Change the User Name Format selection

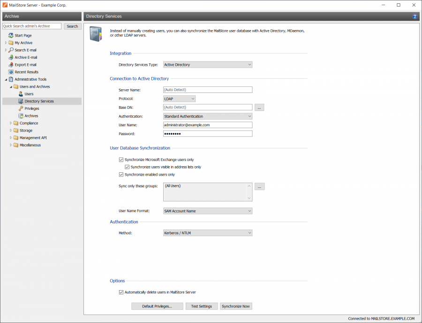207,211
